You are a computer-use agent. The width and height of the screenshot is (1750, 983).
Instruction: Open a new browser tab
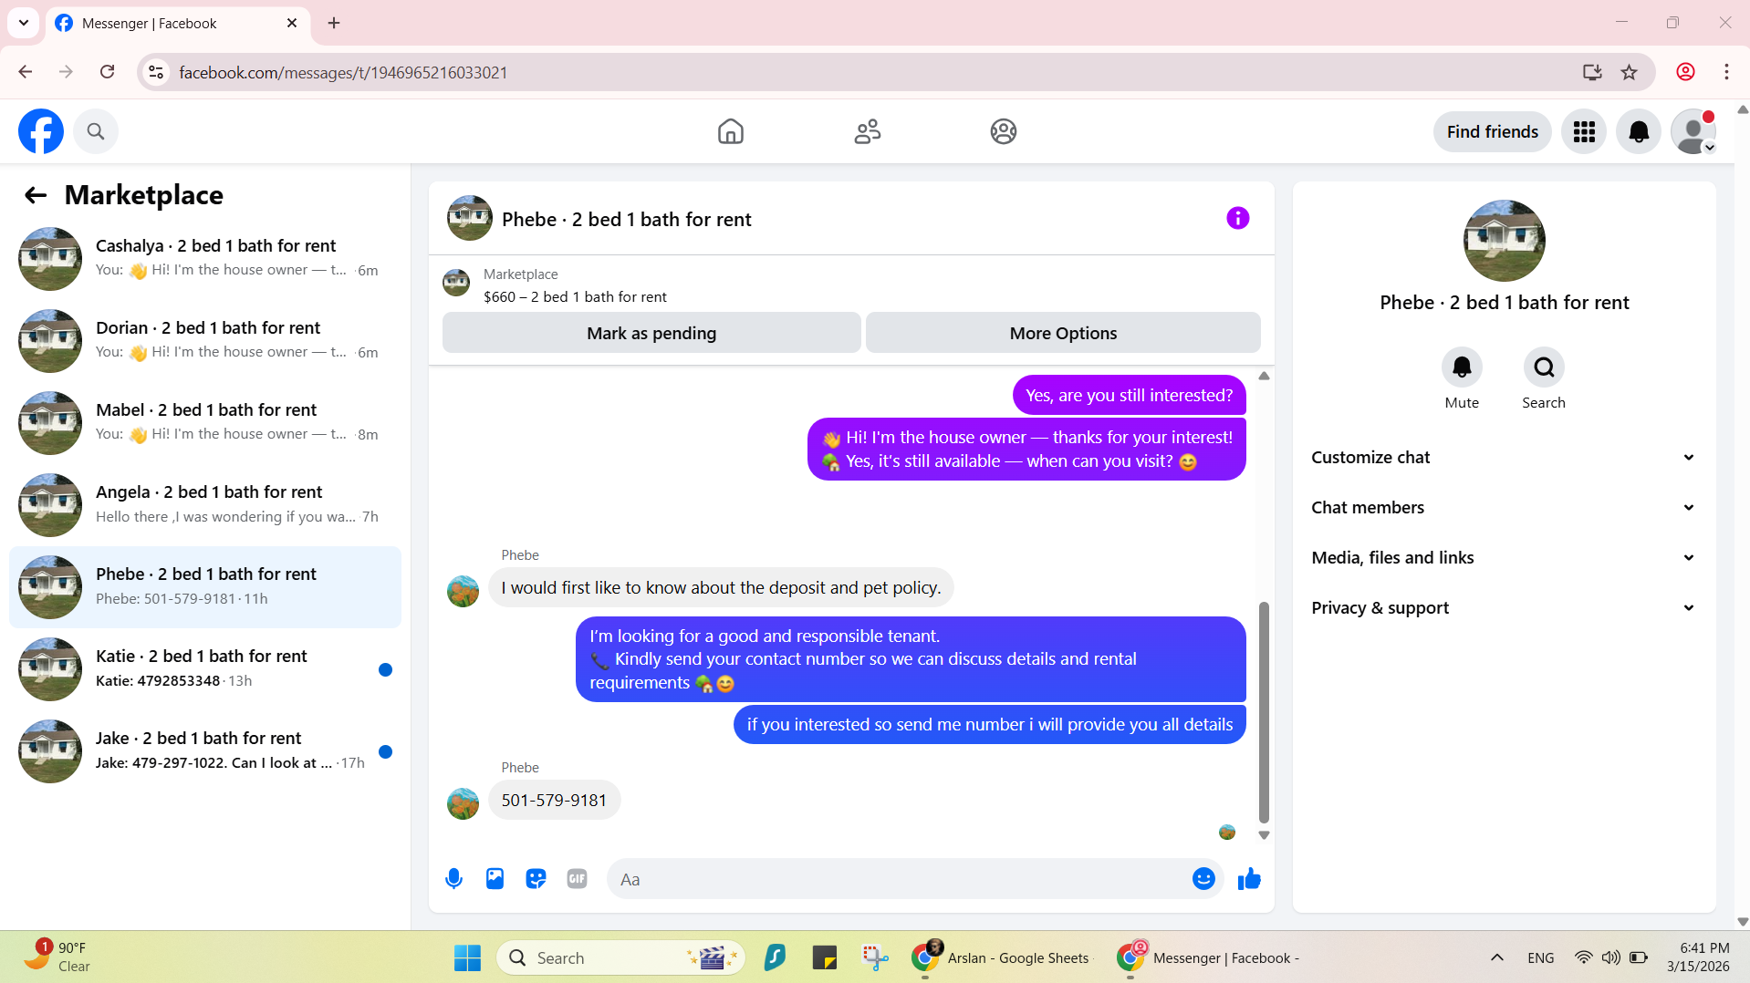click(x=334, y=23)
